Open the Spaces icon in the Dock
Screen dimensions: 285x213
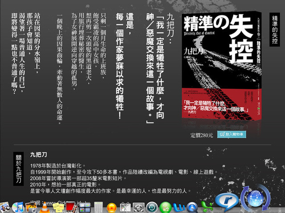85,208
